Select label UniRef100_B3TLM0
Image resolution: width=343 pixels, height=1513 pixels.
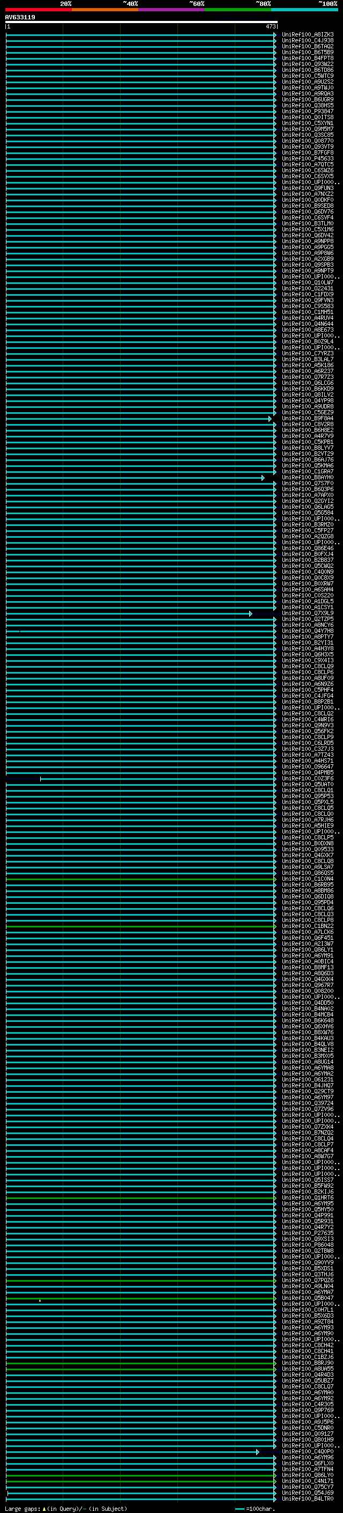[307, 223]
